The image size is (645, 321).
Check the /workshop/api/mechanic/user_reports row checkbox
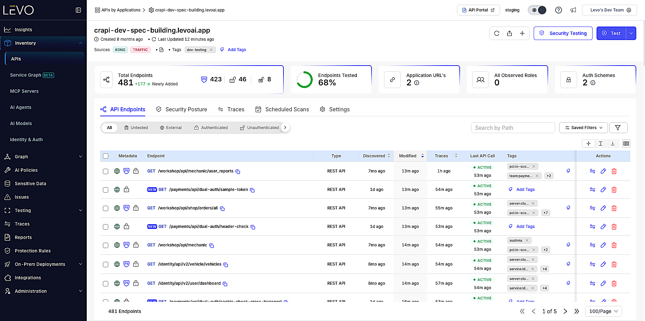(106, 171)
